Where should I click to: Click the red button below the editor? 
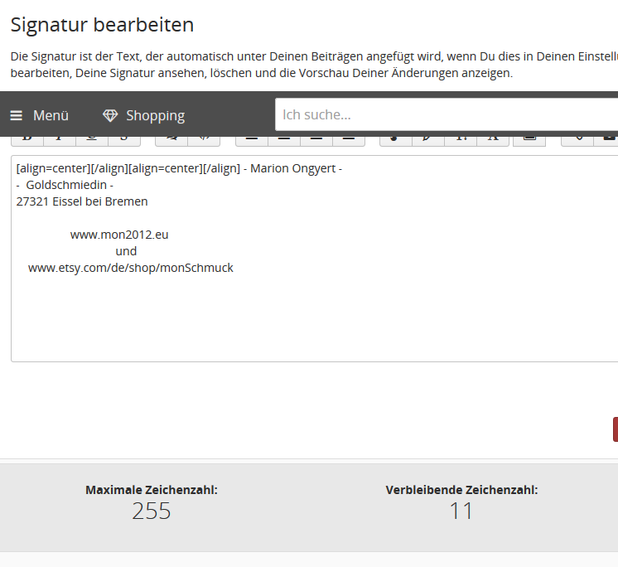pos(615,429)
